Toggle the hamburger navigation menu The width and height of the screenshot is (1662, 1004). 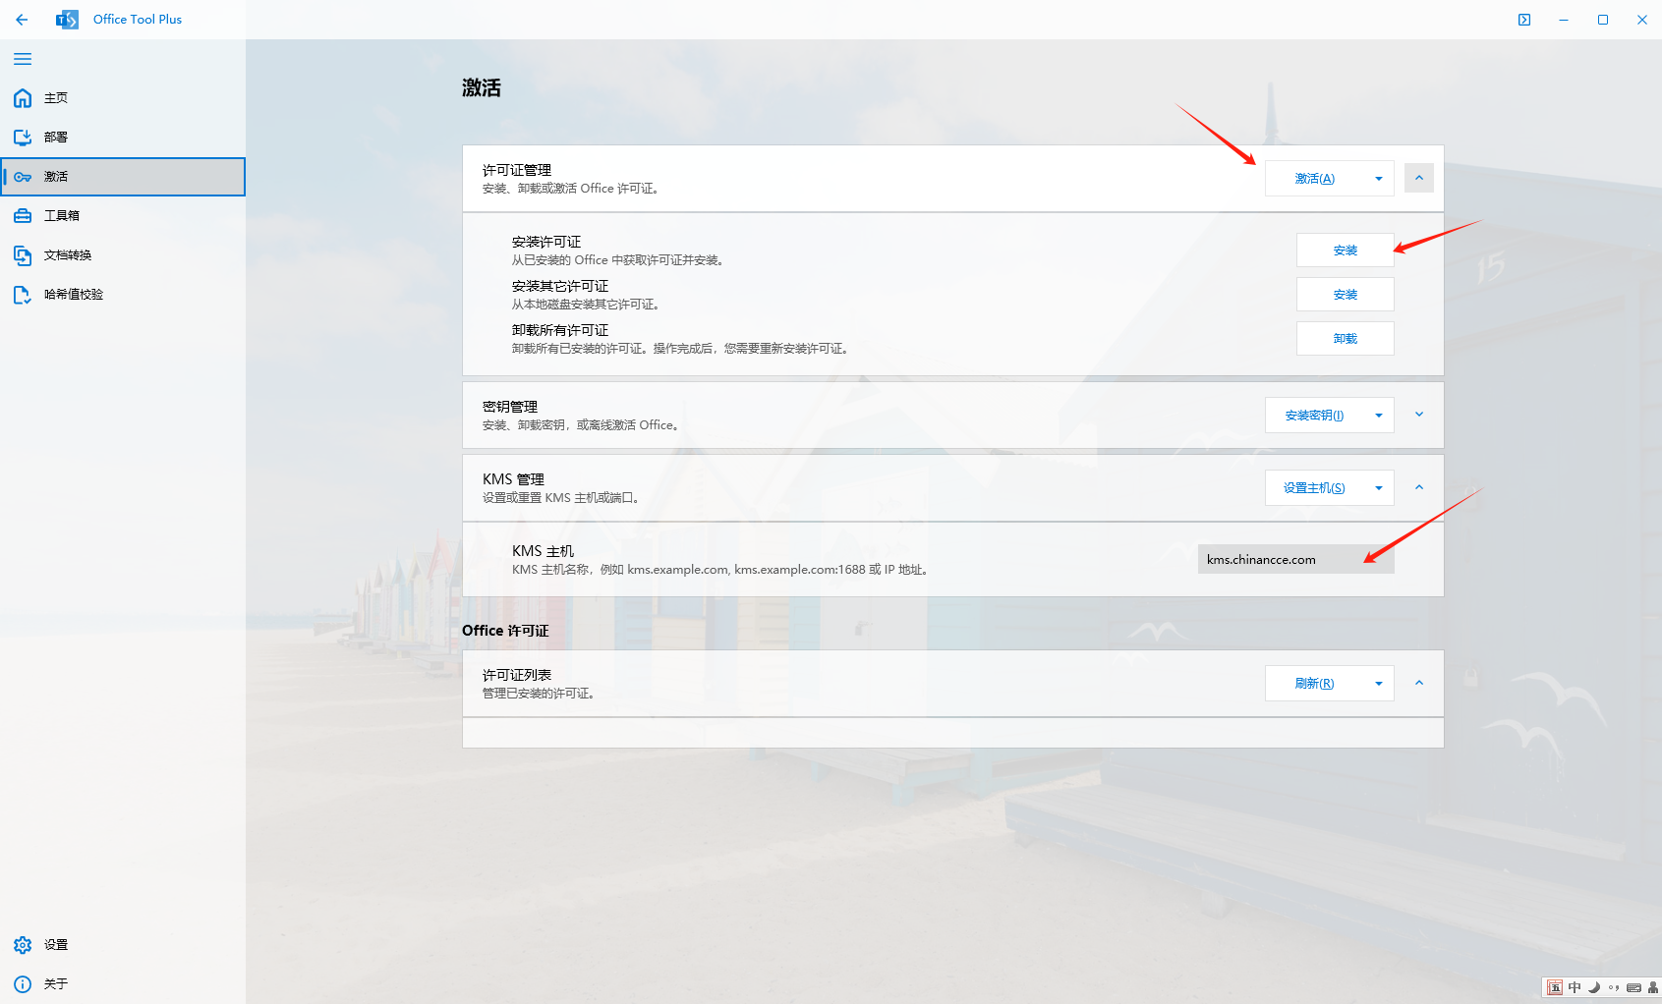(x=23, y=59)
